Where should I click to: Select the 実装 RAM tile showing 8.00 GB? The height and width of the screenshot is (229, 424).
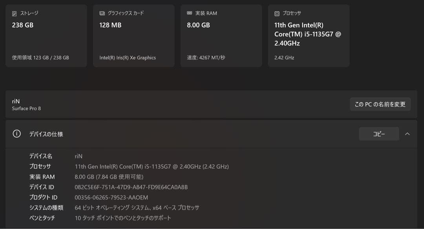[221, 35]
